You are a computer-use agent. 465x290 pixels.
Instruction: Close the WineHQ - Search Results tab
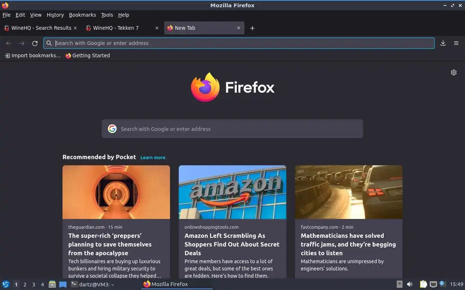tap(75, 28)
